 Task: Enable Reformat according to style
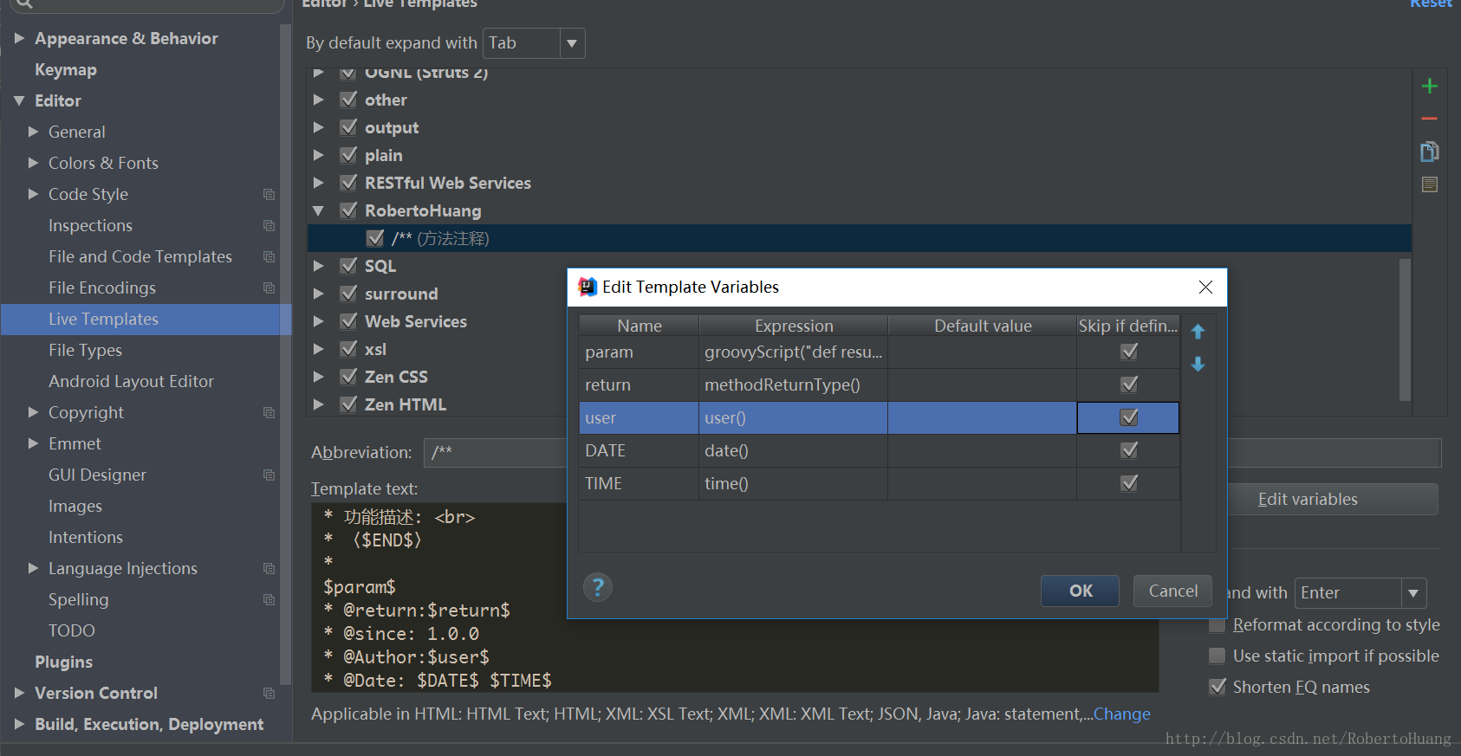[x=1217, y=625]
